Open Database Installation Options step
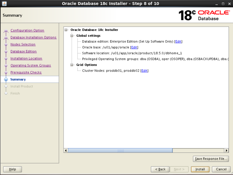 click(x=33, y=37)
